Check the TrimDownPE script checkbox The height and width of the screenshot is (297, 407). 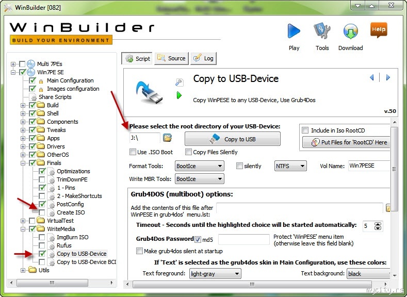(x=42, y=179)
